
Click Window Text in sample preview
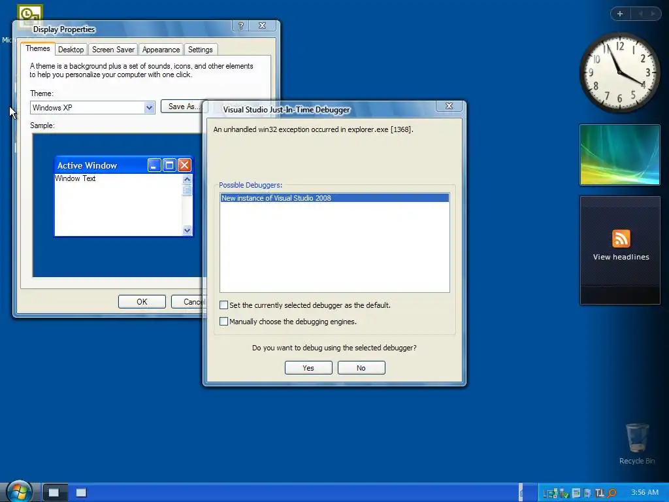tap(75, 178)
